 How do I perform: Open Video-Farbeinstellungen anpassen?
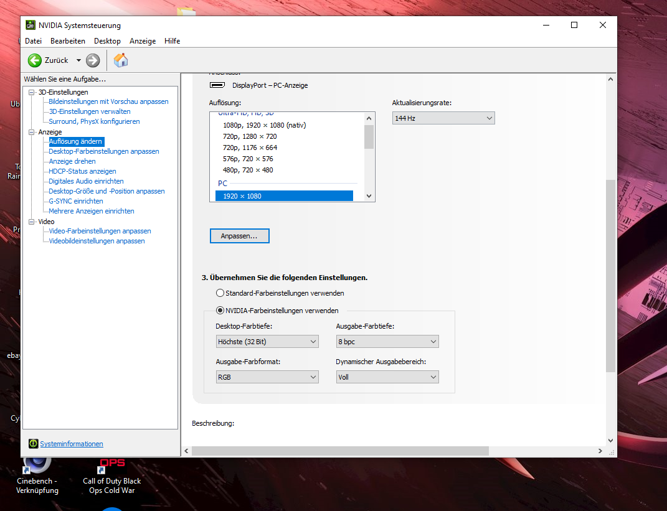tap(100, 232)
